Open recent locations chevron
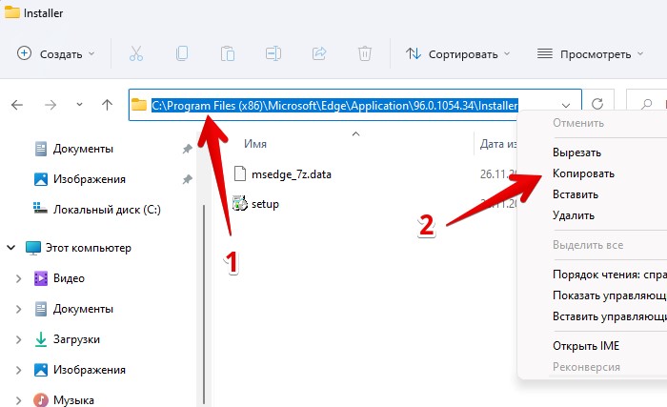This screenshot has width=667, height=407. coord(79,104)
